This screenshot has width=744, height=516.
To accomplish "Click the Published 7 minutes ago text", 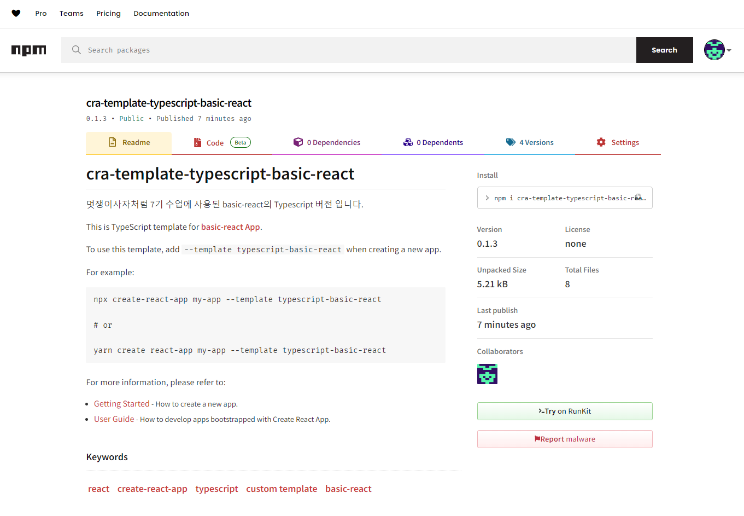I will 204,119.
